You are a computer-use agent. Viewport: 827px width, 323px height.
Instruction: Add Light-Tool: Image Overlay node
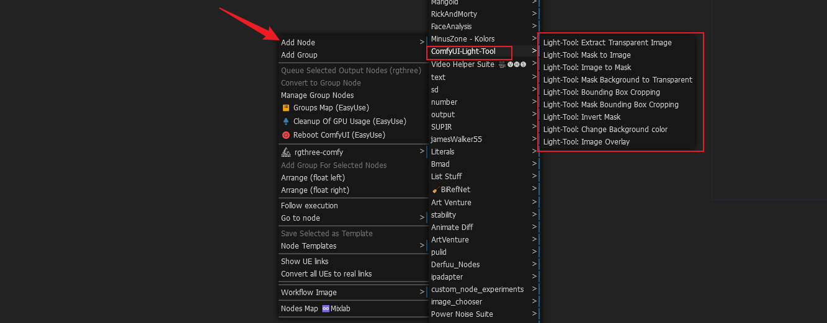coord(619,142)
